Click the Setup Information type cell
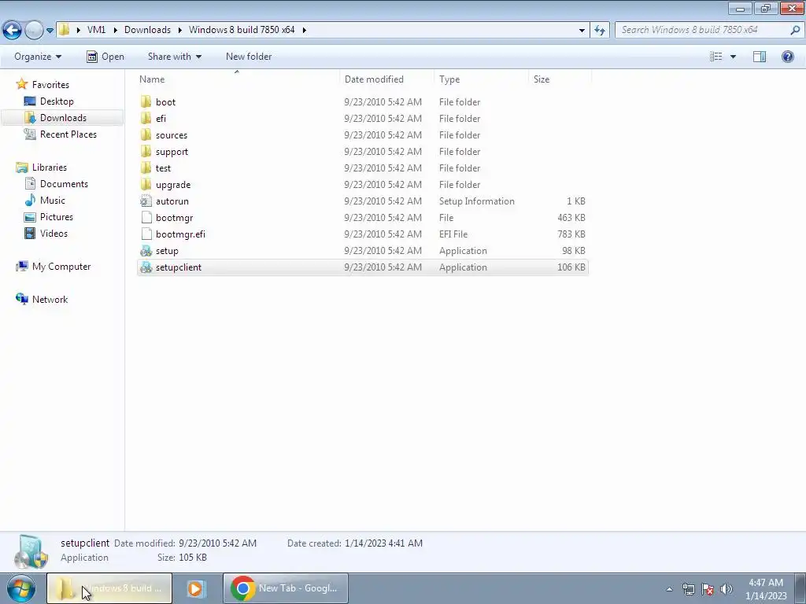The image size is (806, 604). pyautogui.click(x=476, y=201)
